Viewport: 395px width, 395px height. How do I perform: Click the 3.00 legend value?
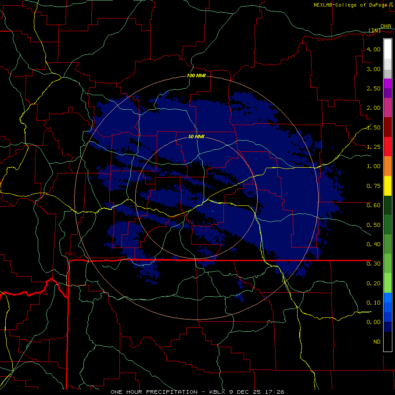(x=373, y=69)
